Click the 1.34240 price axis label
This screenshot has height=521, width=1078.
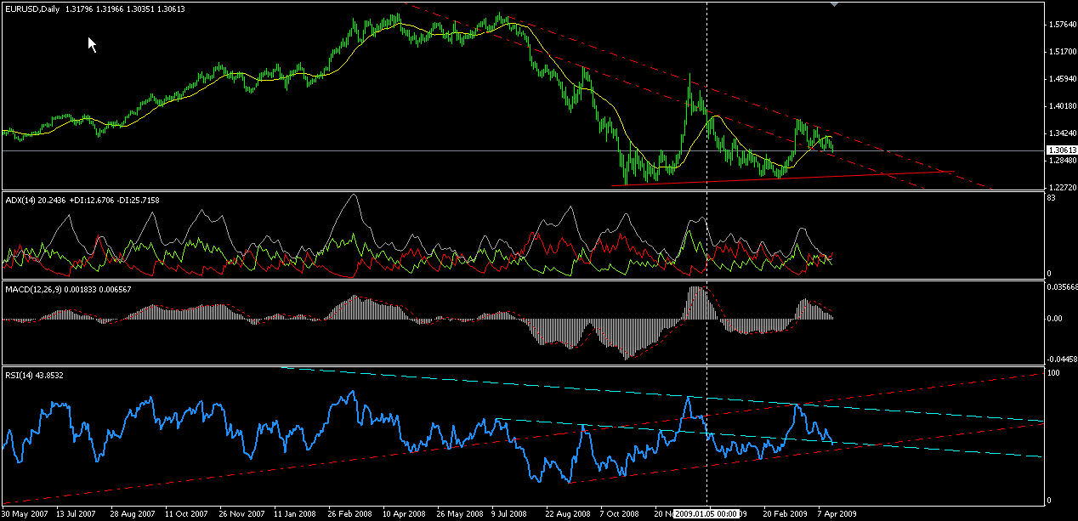(x=1063, y=133)
